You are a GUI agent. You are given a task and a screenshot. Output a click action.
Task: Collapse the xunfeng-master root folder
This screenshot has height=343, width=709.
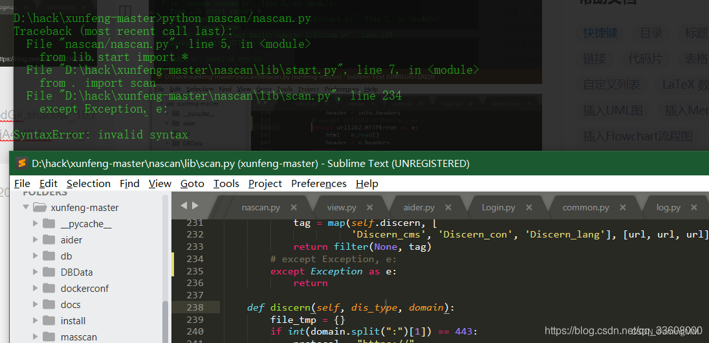(x=26, y=207)
